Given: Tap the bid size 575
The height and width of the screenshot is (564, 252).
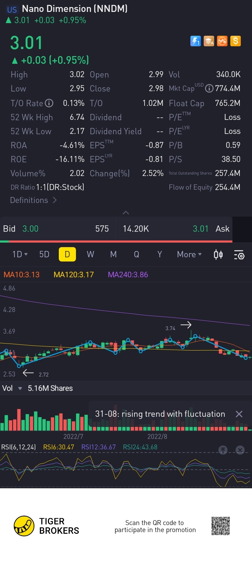Looking at the screenshot, I should [x=102, y=229].
